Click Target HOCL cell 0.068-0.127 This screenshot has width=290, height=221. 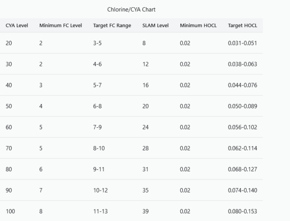[243, 169]
